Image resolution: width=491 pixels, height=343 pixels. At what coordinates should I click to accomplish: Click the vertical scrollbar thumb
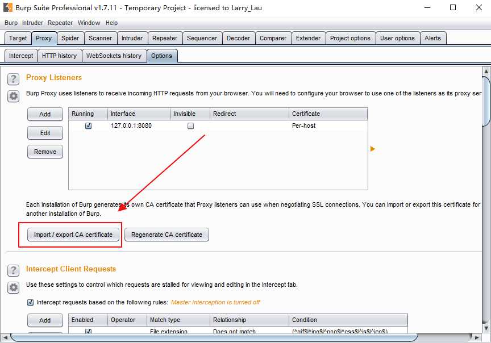coord(486,101)
